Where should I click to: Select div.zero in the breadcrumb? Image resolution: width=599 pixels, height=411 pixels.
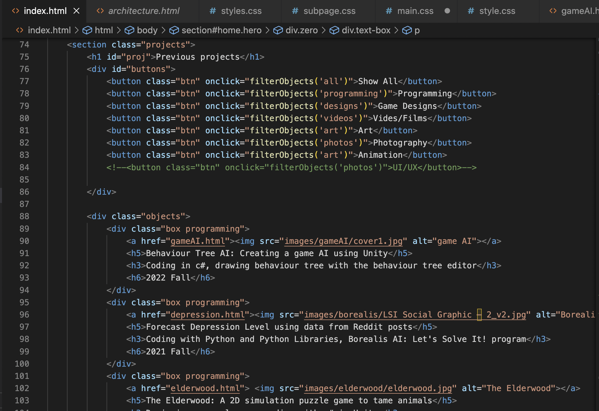pyautogui.click(x=301, y=30)
